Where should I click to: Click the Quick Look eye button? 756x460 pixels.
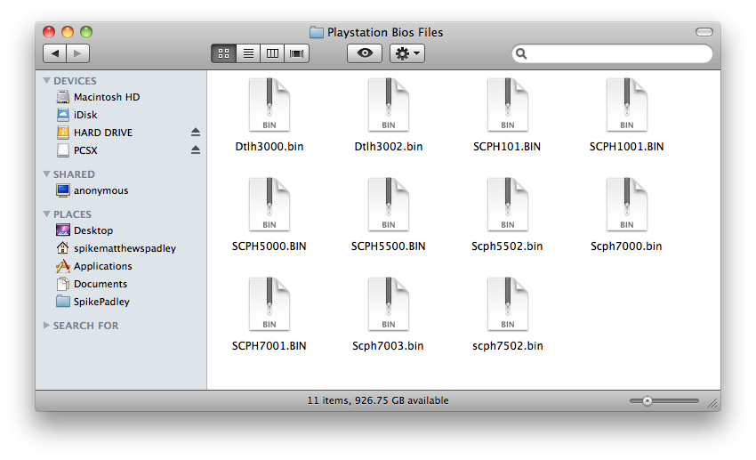(x=365, y=53)
